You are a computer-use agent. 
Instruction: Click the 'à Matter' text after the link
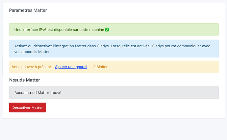coord(100,67)
